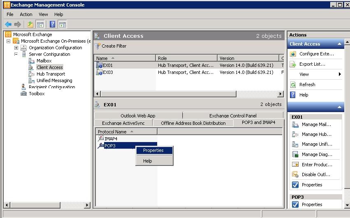Screen dimensions: 350x218
Task: Click the EX01 Properties checkmark icon
Action: click(x=295, y=185)
